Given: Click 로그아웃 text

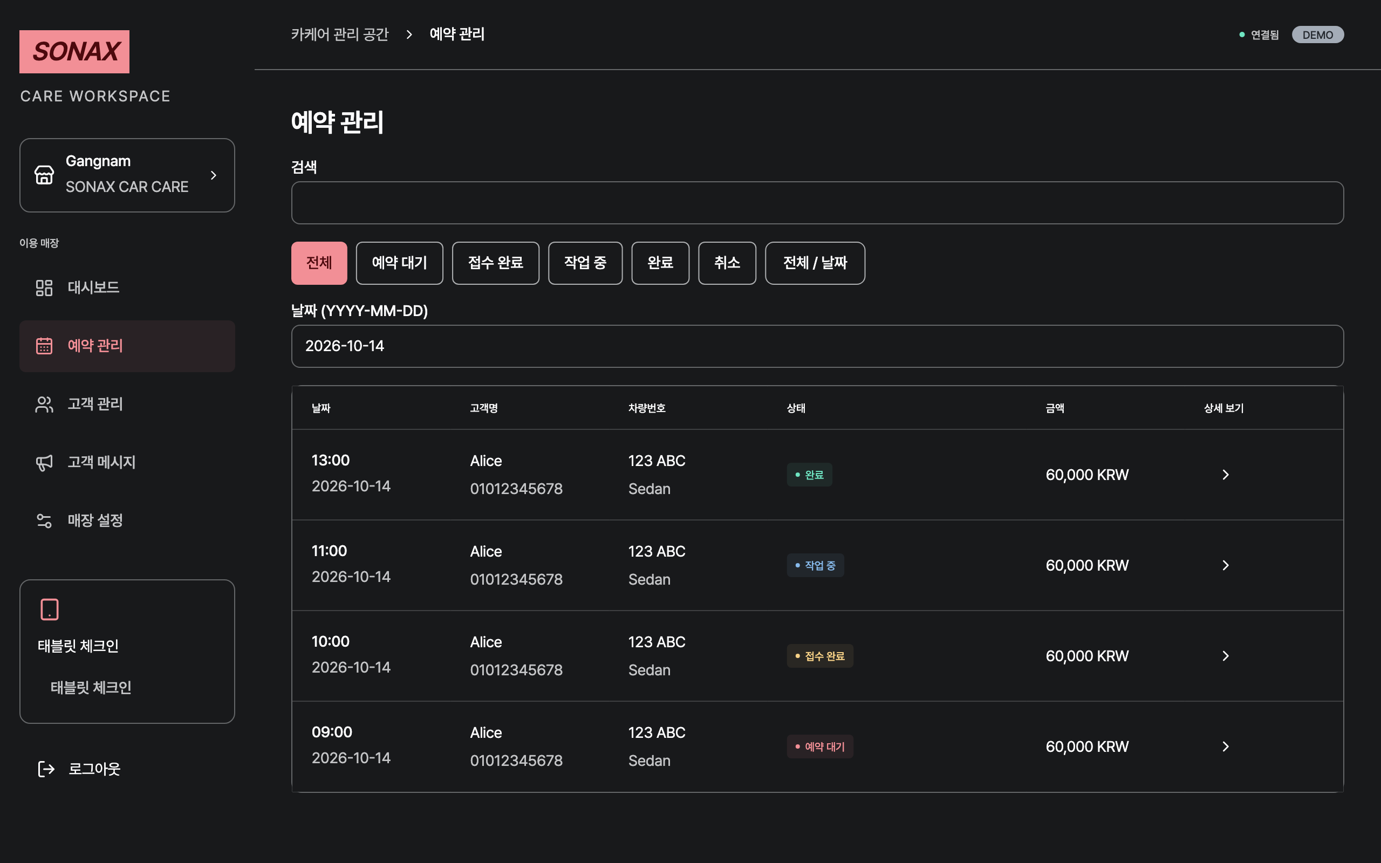Looking at the screenshot, I should [94, 769].
